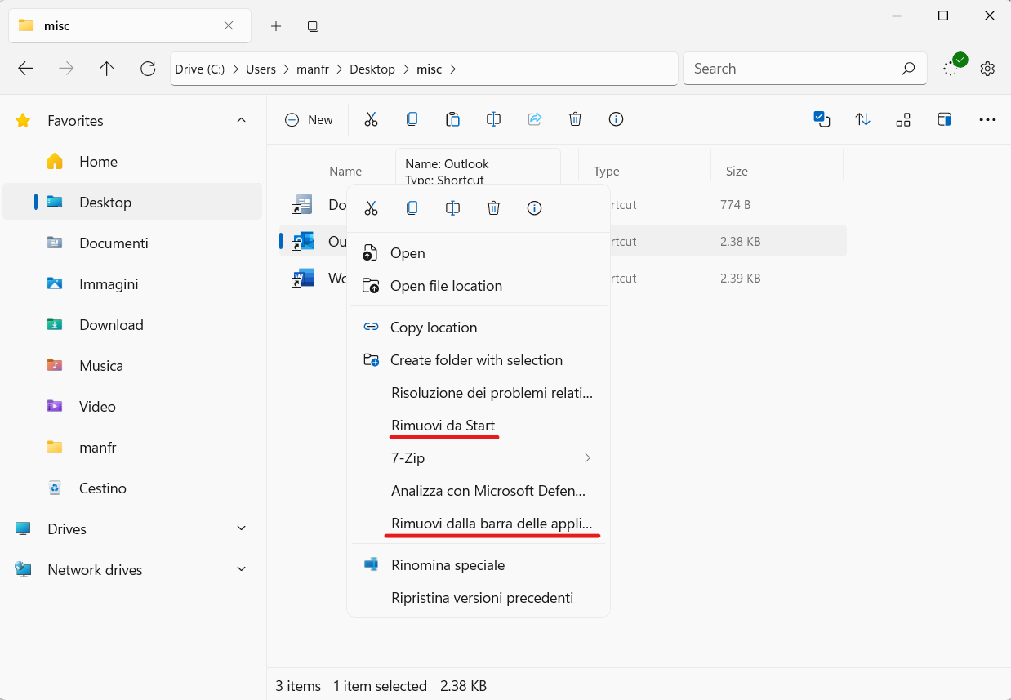
Task: Open a new tab with plus button
Action: [276, 26]
